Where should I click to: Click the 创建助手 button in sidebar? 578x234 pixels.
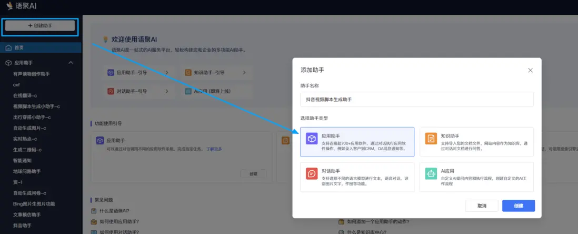pos(40,25)
